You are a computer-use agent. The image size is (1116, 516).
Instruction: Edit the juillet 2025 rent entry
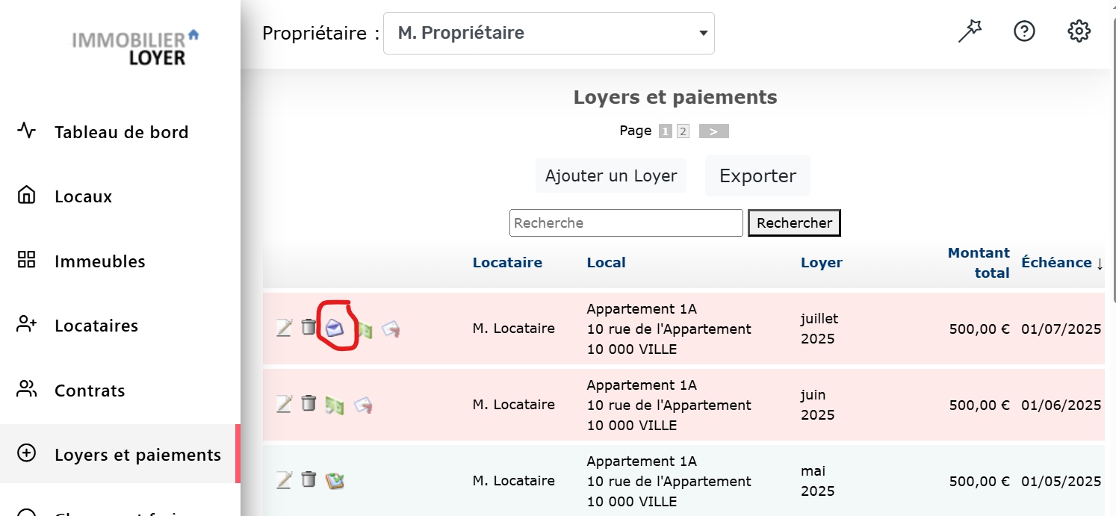pos(284,328)
